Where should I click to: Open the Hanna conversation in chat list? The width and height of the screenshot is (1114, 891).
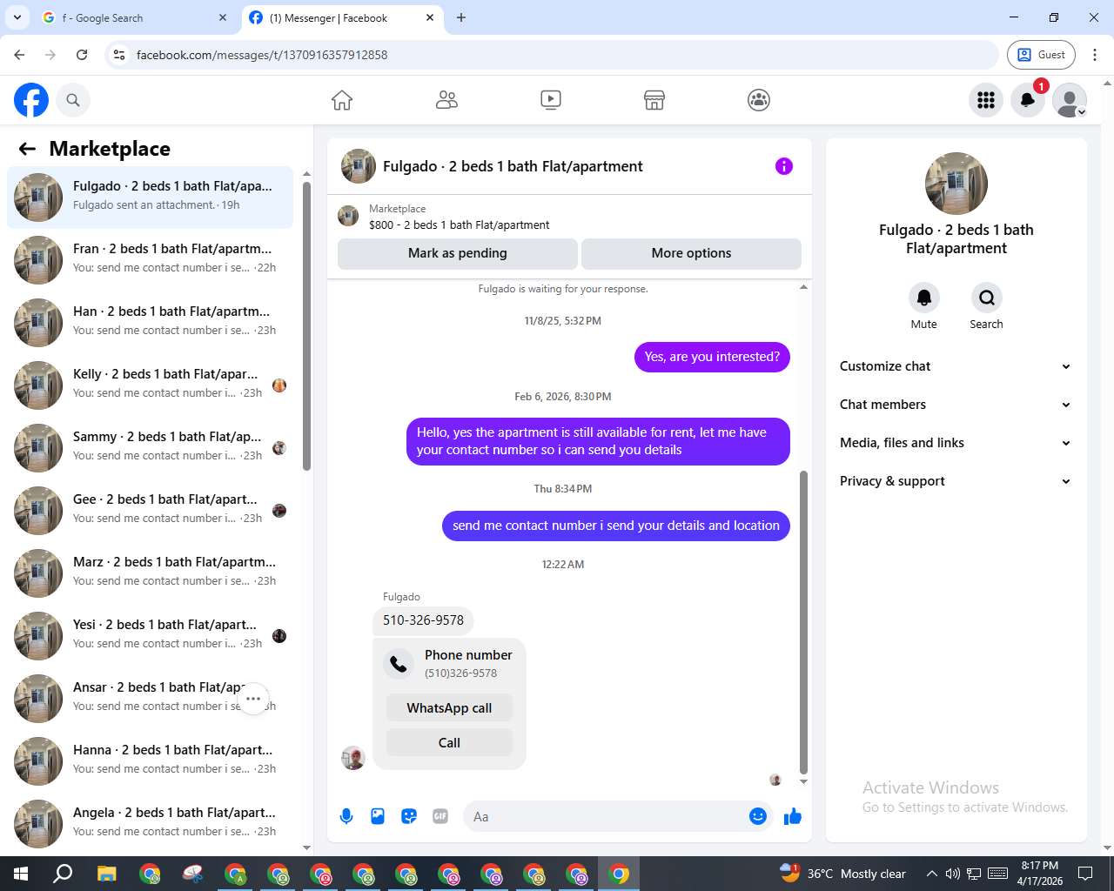pyautogui.click(x=150, y=761)
